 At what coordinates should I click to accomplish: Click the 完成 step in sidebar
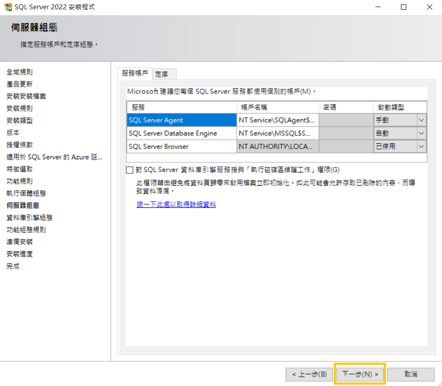[x=13, y=266]
